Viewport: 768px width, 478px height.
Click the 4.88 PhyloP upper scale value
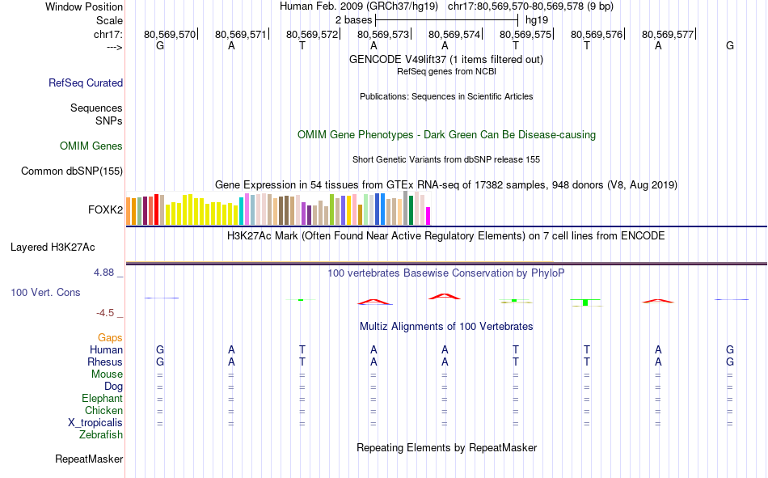point(103,273)
